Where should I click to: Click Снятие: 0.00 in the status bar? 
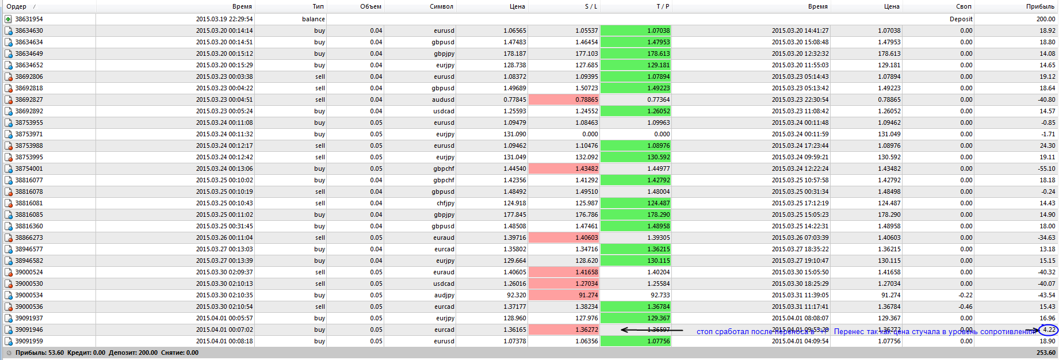pyautogui.click(x=179, y=353)
